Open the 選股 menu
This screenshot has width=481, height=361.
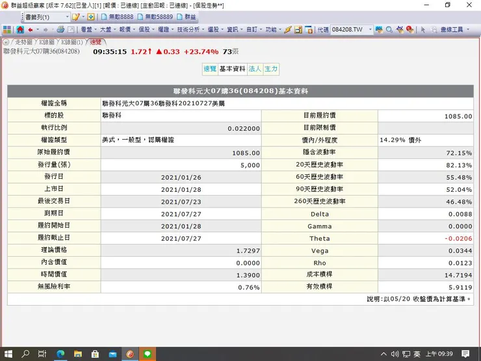[215, 29]
